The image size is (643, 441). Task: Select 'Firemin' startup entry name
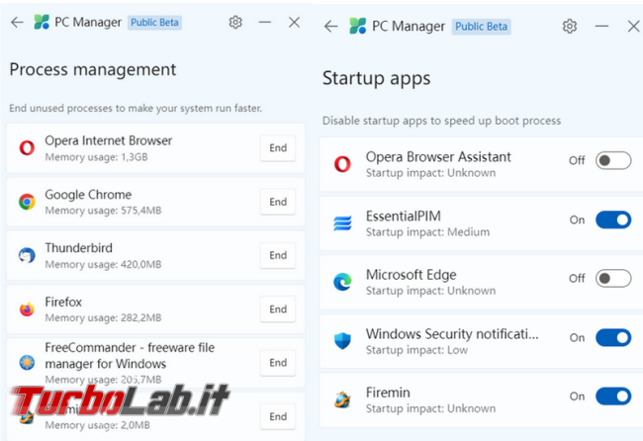click(388, 393)
